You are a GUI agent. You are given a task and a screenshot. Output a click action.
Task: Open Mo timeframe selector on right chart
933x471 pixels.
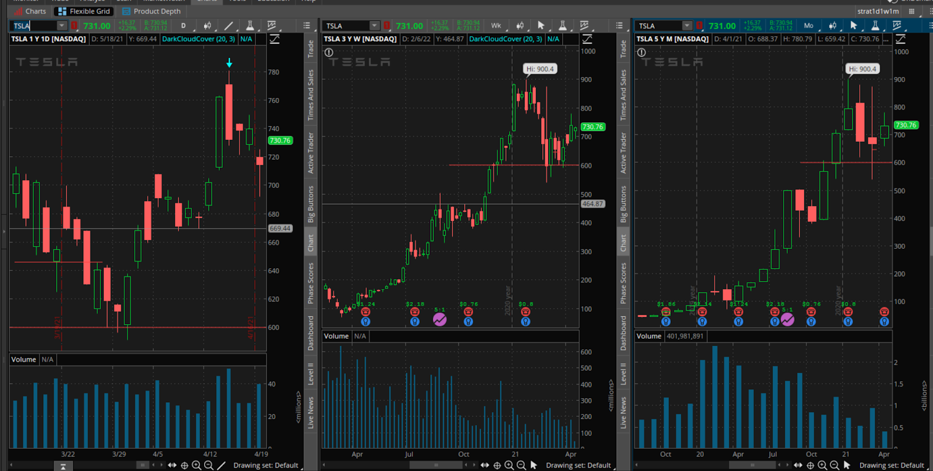[809, 26]
